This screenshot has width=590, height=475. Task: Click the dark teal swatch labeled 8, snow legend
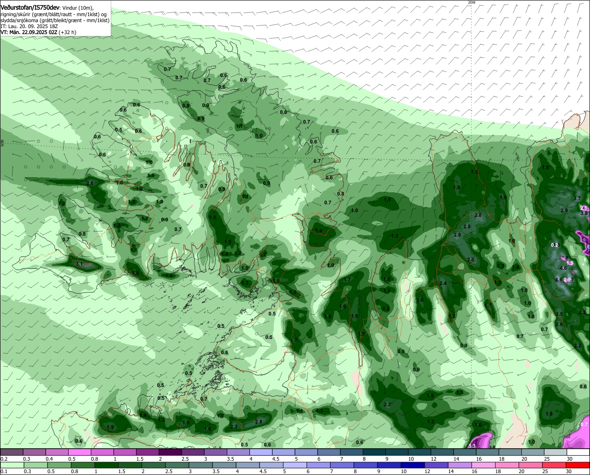[x=374, y=452]
